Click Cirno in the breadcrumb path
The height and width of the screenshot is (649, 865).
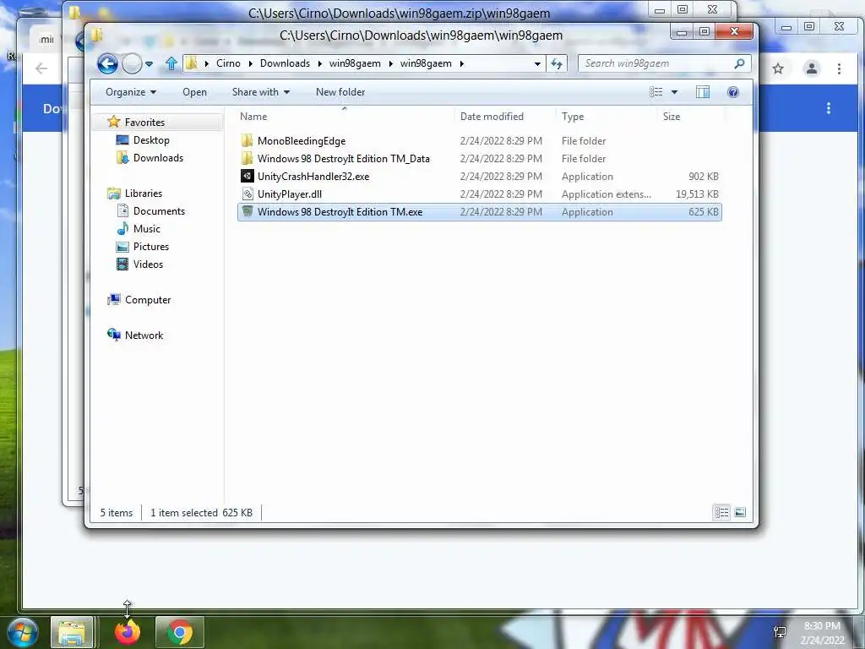[228, 63]
